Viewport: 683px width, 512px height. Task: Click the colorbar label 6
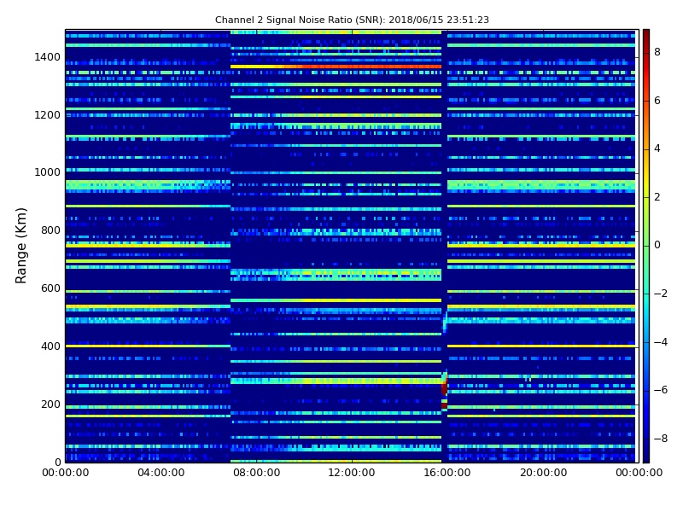(657, 101)
